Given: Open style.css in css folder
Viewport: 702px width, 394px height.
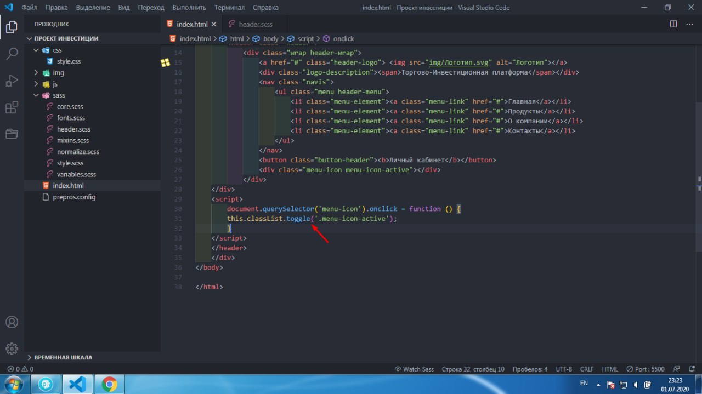Looking at the screenshot, I should [92, 61].
